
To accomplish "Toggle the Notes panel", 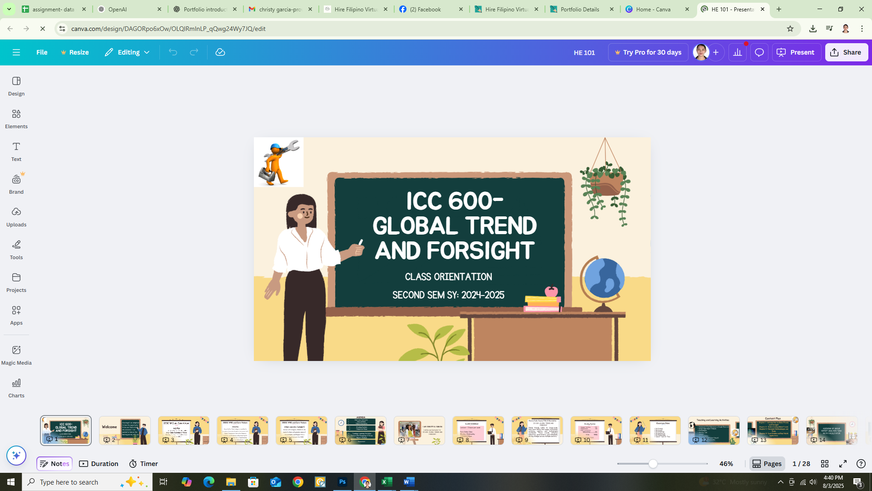I will tap(54, 464).
